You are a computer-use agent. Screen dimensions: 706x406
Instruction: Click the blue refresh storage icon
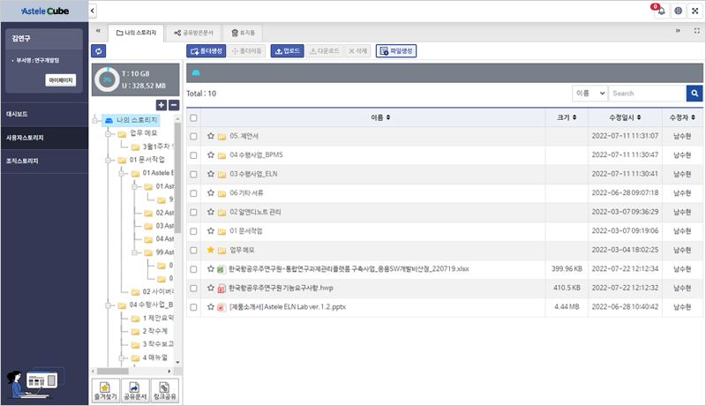click(x=97, y=51)
